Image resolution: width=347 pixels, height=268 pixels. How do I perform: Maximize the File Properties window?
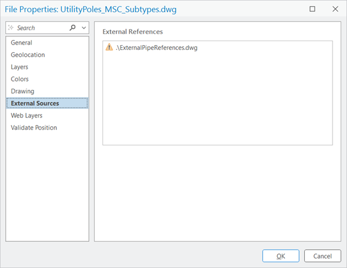312,9
